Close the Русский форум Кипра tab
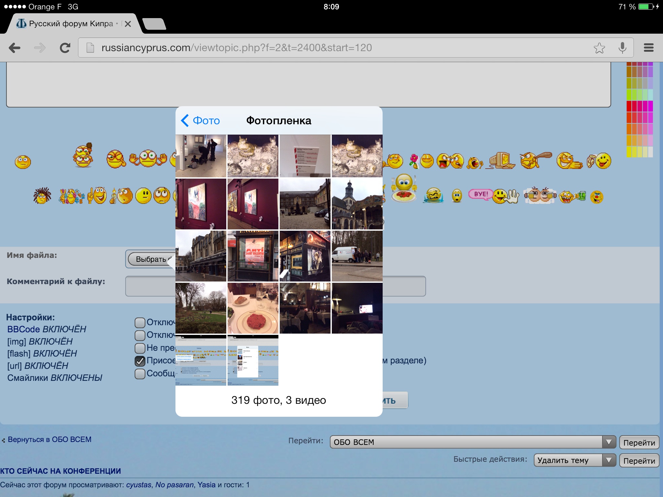 [x=128, y=24]
